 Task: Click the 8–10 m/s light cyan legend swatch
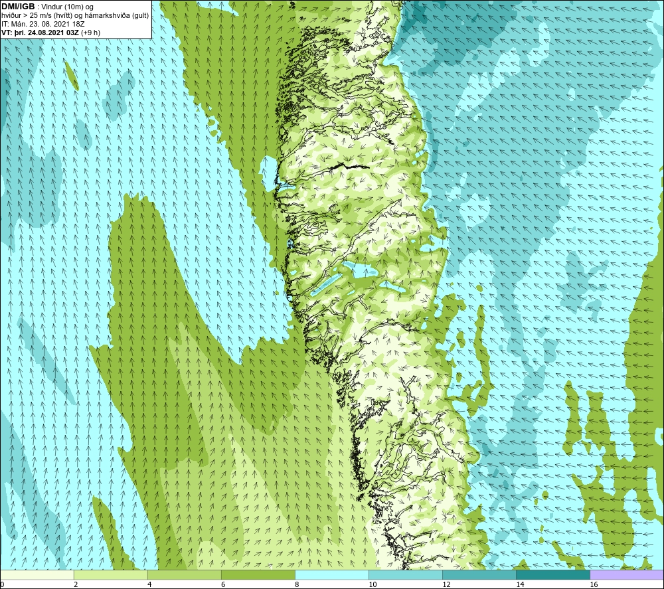(x=332, y=574)
